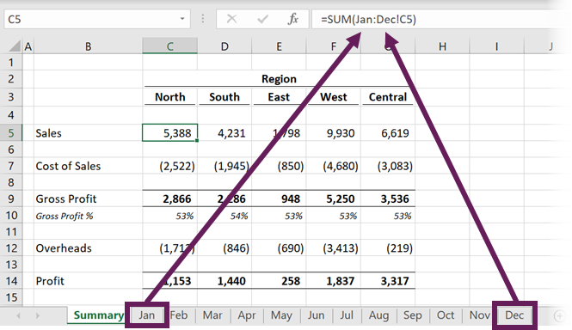Viewport: 572px width, 330px height.
Task: Select North Gross Profit cell 2,866
Action: tap(169, 199)
